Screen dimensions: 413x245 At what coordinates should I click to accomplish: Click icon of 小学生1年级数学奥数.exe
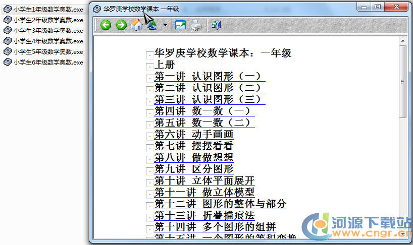pyautogui.click(x=8, y=9)
